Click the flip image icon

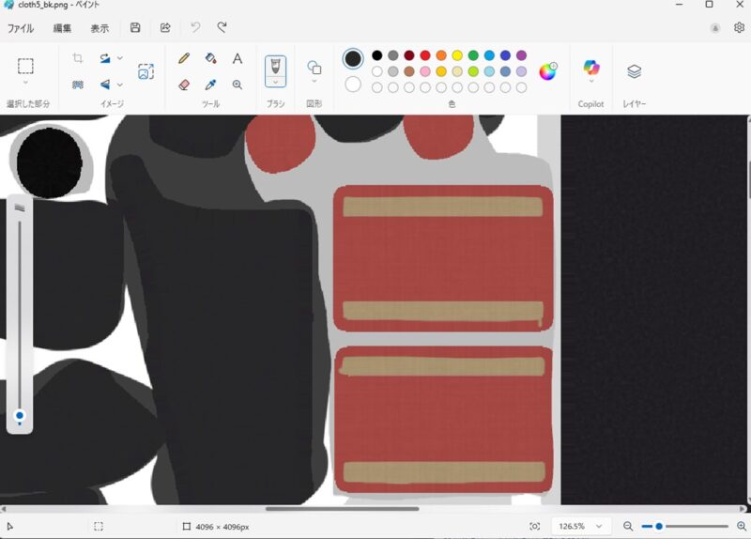click(x=105, y=85)
